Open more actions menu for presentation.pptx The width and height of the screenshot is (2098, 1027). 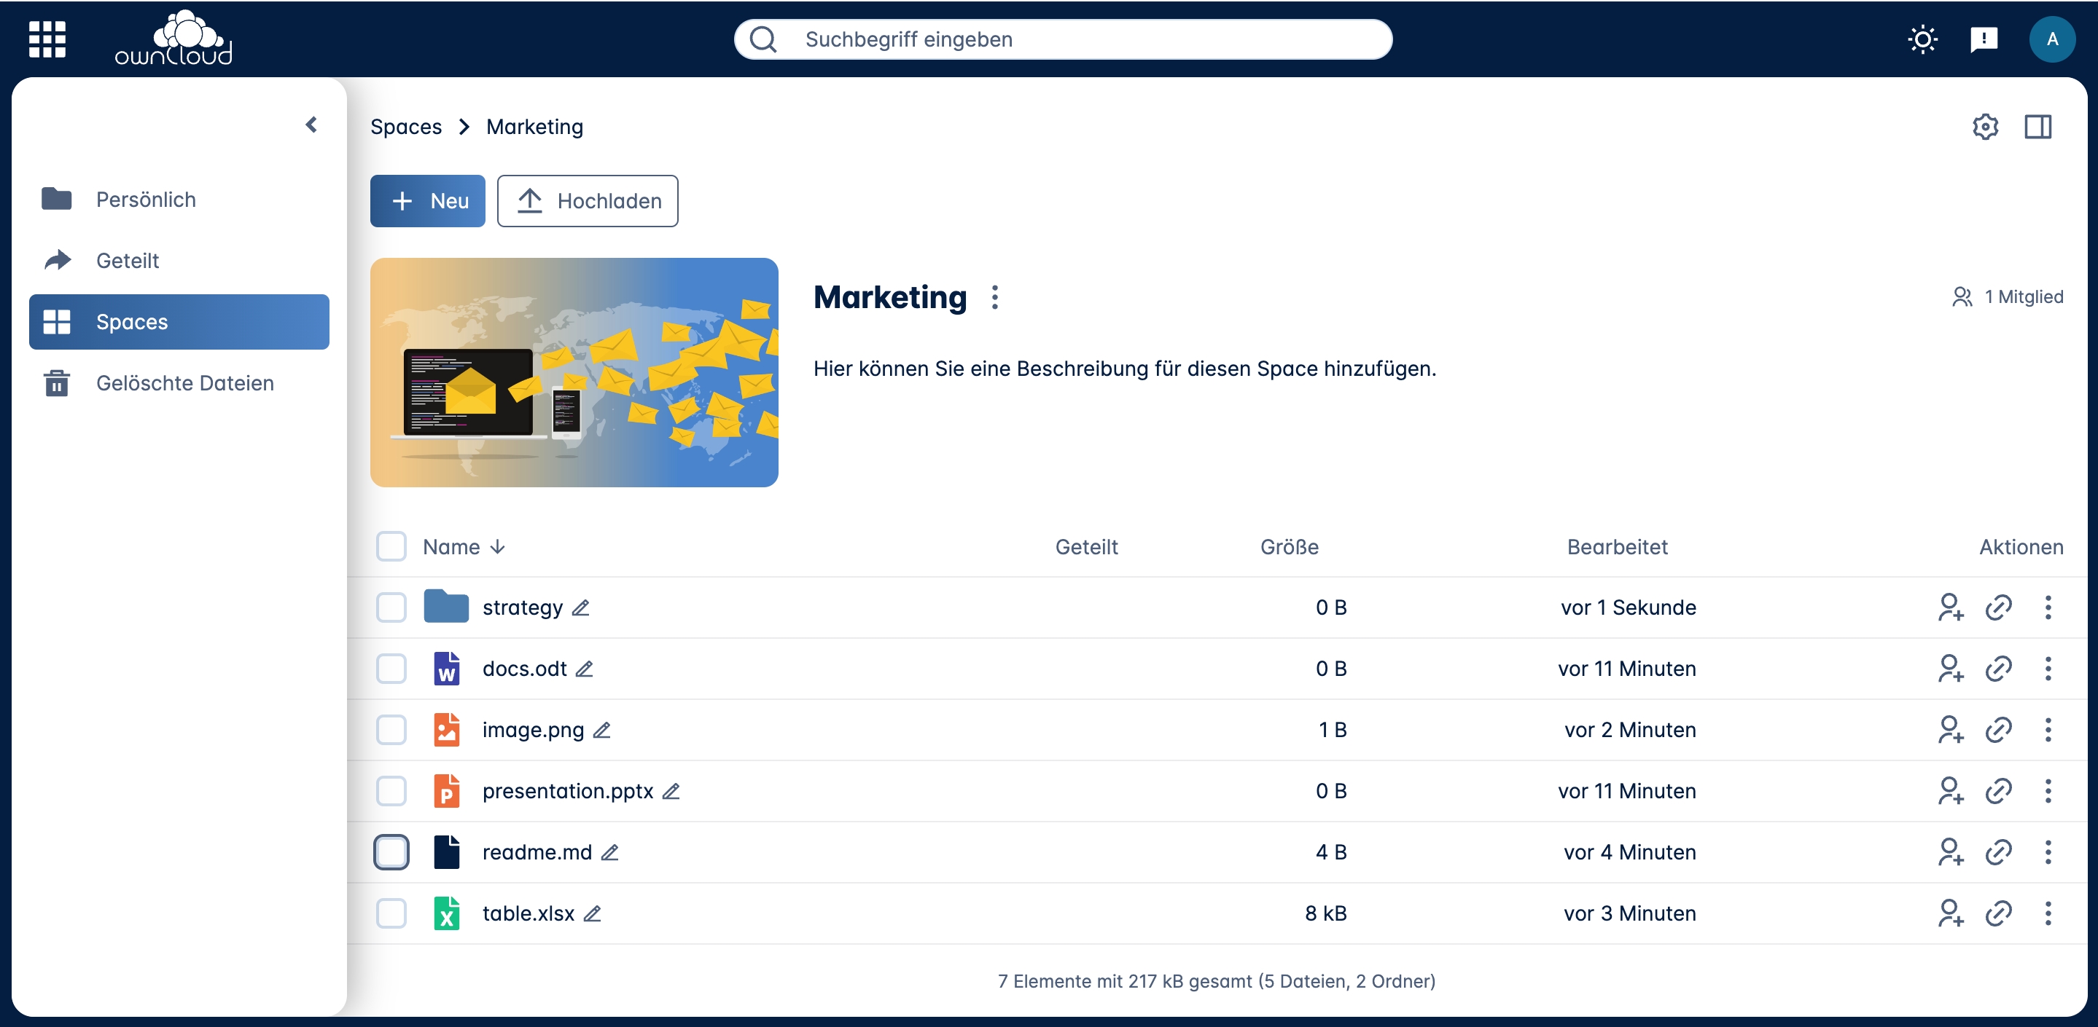(x=2048, y=791)
